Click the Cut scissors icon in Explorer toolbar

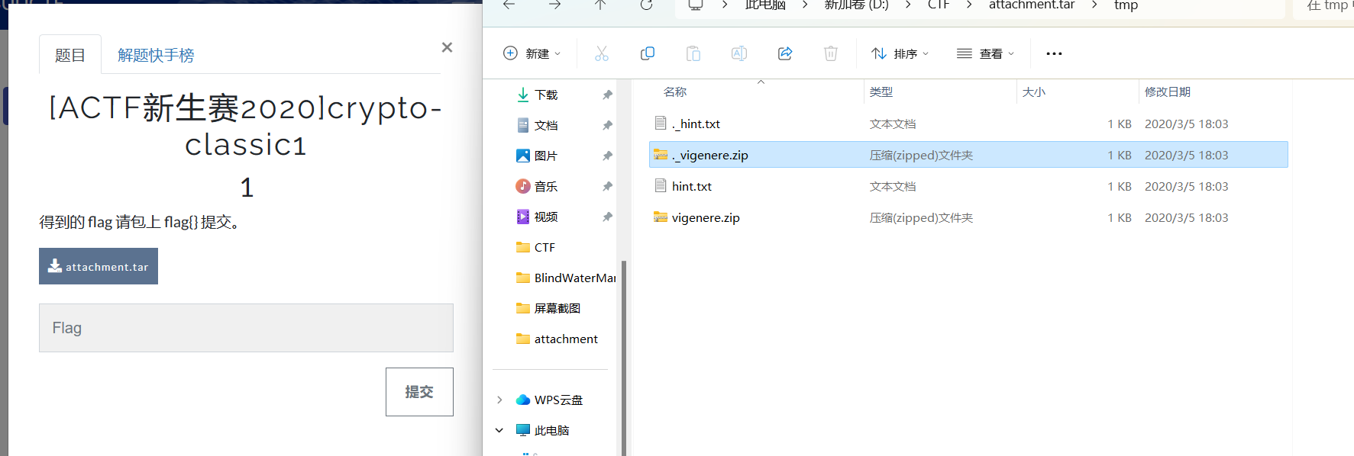(x=602, y=53)
